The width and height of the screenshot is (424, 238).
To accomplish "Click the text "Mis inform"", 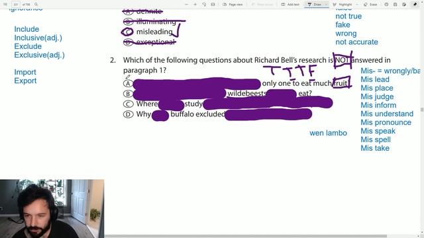I will click(378, 105).
